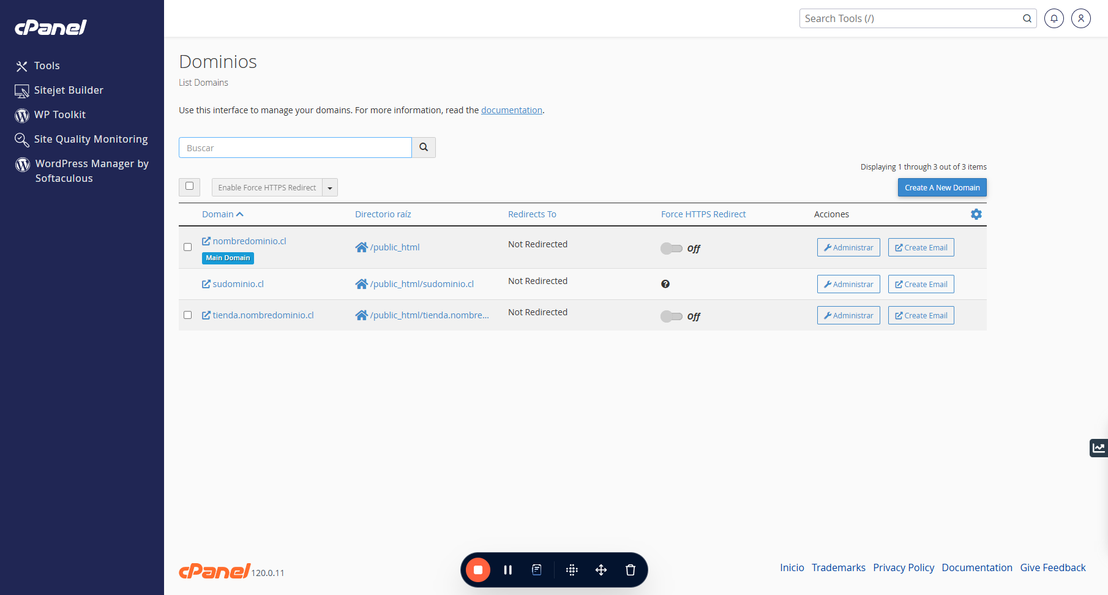1108x595 pixels.
Task: Click the WordPress Manager icon
Action: [23, 165]
